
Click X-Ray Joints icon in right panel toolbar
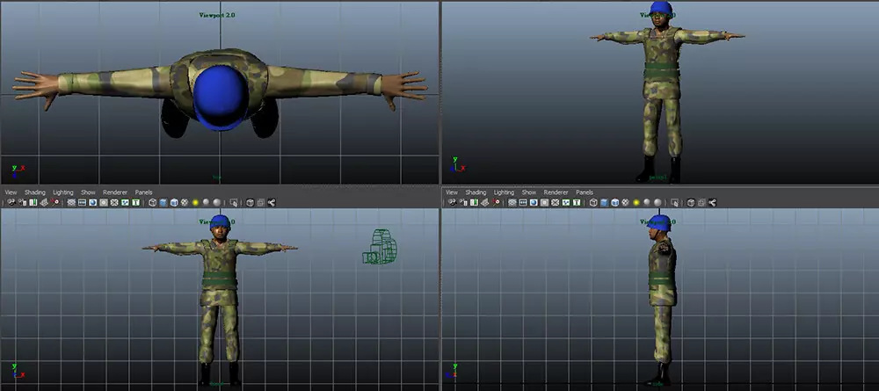(x=712, y=202)
